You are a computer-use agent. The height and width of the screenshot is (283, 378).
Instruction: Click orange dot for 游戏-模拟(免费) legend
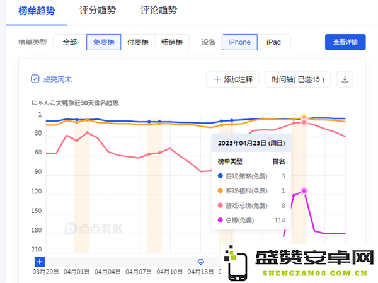pos(220,190)
